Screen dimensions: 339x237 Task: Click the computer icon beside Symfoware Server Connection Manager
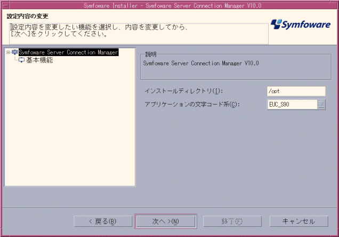(14, 52)
